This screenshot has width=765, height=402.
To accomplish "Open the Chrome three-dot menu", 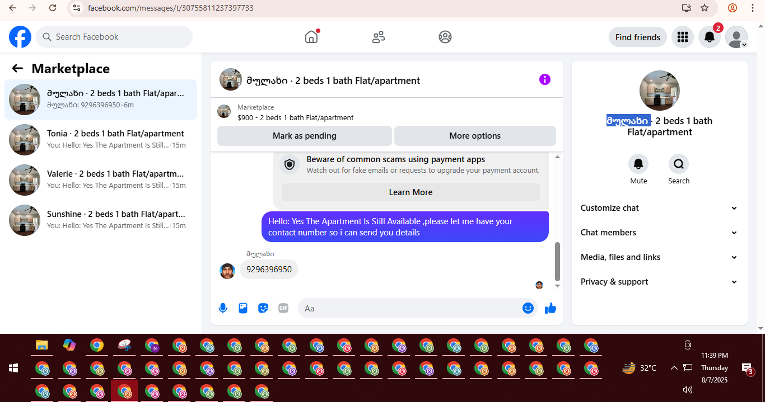I will pos(752,8).
